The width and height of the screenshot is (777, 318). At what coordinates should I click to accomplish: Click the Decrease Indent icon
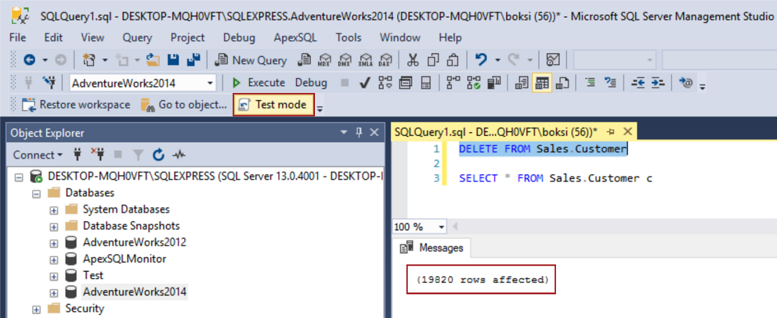(x=638, y=83)
